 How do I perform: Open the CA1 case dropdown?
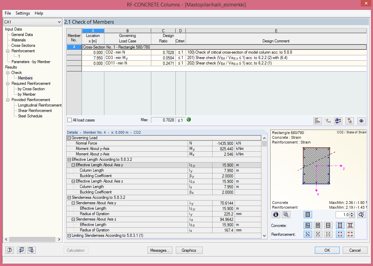pyautogui.click(x=59, y=22)
